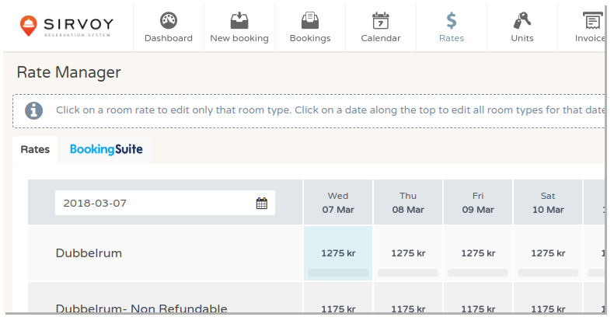
Task: Edit Non Refundable 1175 kr rate on Friday
Action: pos(478,308)
